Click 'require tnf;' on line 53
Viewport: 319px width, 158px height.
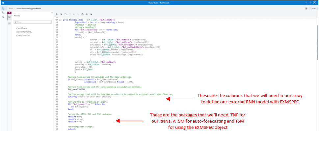(x=75, y=116)
